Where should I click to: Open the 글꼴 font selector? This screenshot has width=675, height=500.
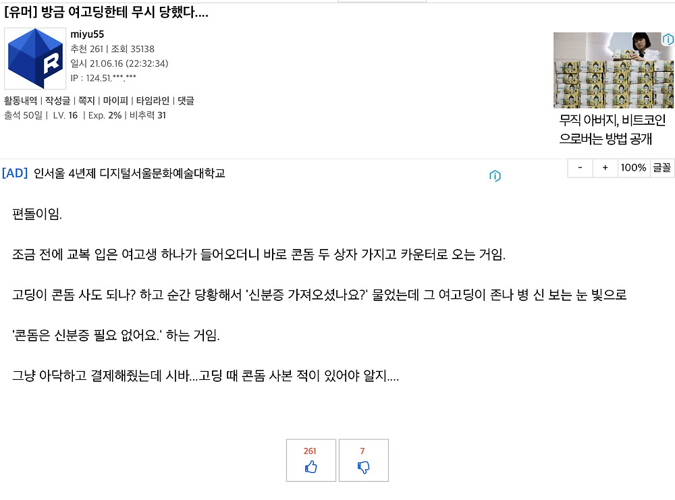[661, 167]
